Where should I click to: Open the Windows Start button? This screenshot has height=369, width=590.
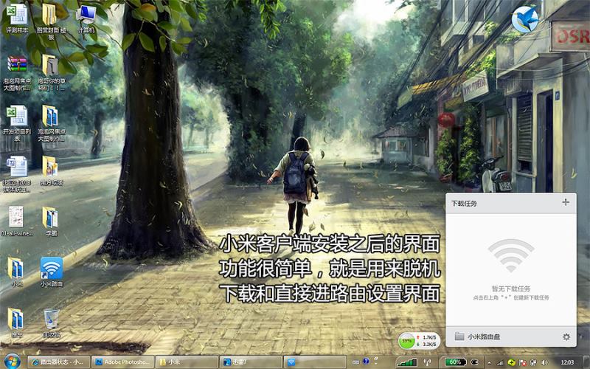[13, 362]
